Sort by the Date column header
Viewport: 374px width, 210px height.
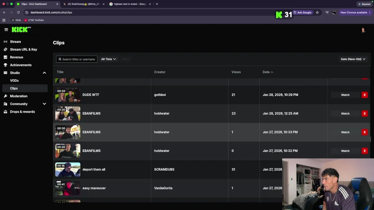(x=268, y=72)
